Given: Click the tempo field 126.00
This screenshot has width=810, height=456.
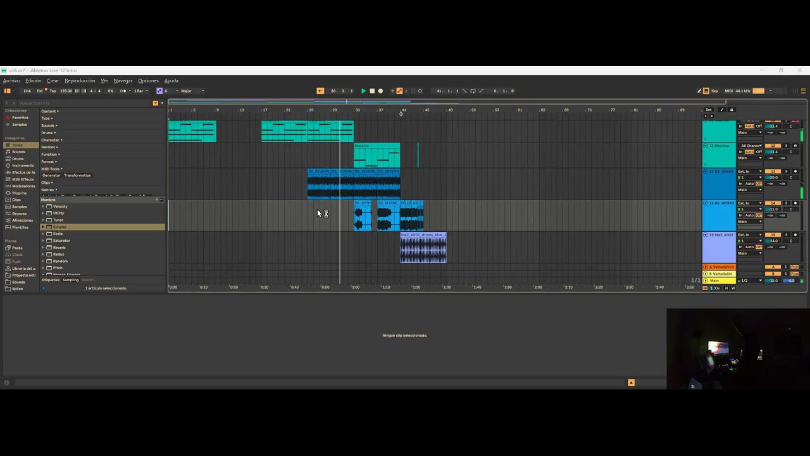Looking at the screenshot, I should (x=66, y=91).
